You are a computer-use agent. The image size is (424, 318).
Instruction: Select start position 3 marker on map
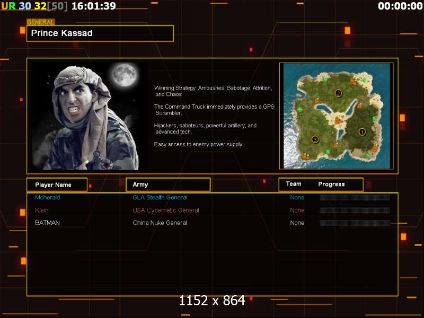click(x=315, y=140)
